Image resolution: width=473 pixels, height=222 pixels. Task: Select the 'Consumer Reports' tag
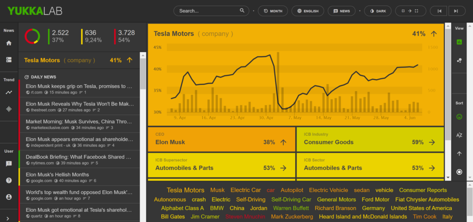tap(423, 190)
